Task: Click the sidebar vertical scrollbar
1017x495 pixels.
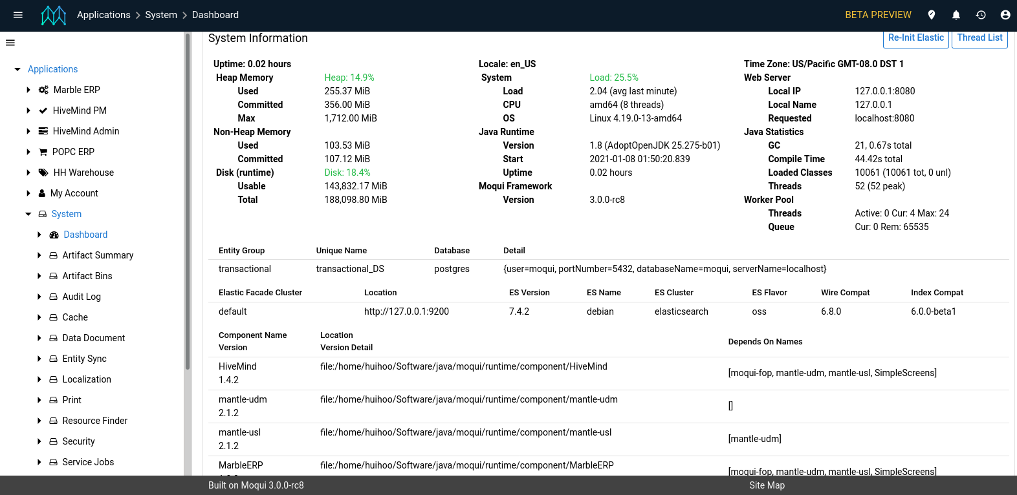Action: [x=188, y=200]
